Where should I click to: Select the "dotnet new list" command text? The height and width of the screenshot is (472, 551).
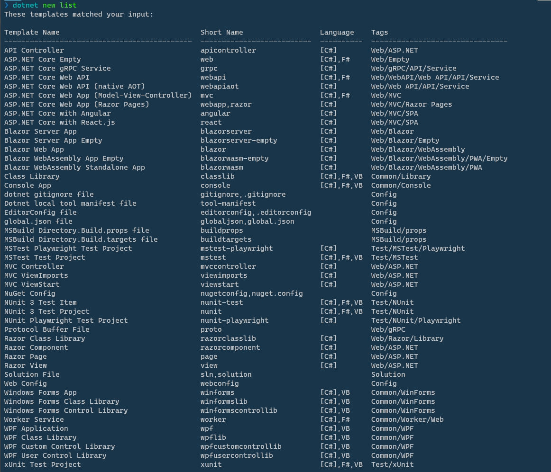pos(40,5)
